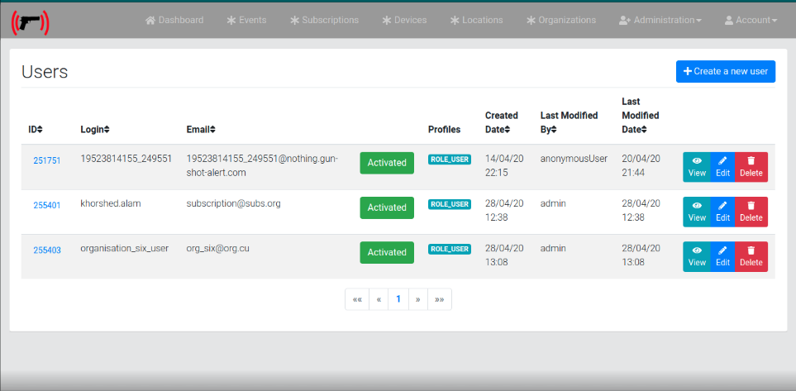
Task: Deactivate user 19523814155_249551 via Activated button
Action: 387,163
